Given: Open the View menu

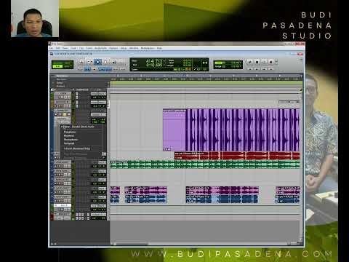Looking at the screenshot, I should [65, 48].
